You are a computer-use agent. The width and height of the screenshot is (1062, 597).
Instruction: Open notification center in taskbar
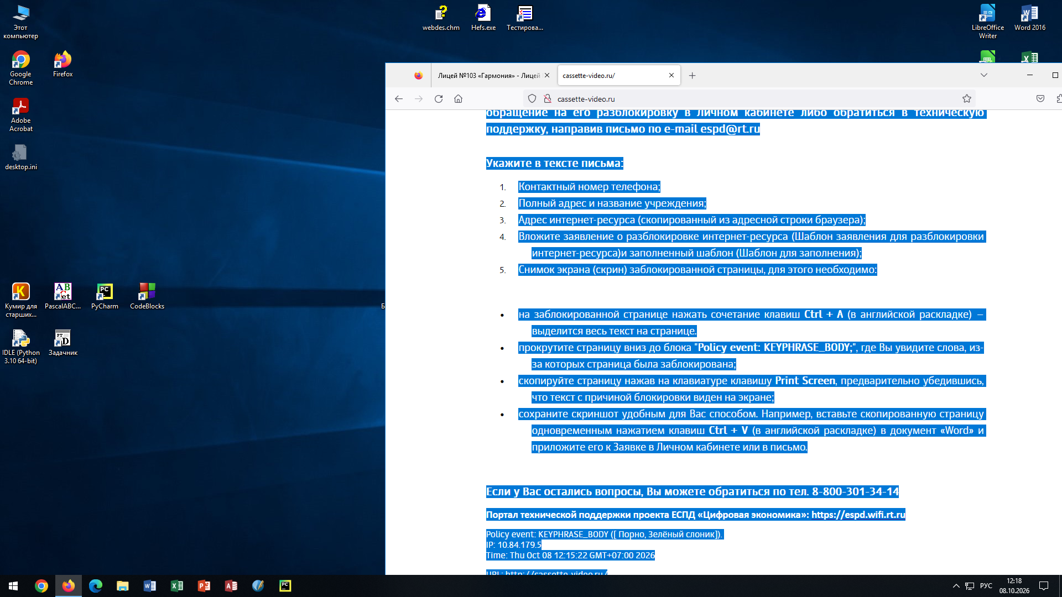click(1044, 586)
